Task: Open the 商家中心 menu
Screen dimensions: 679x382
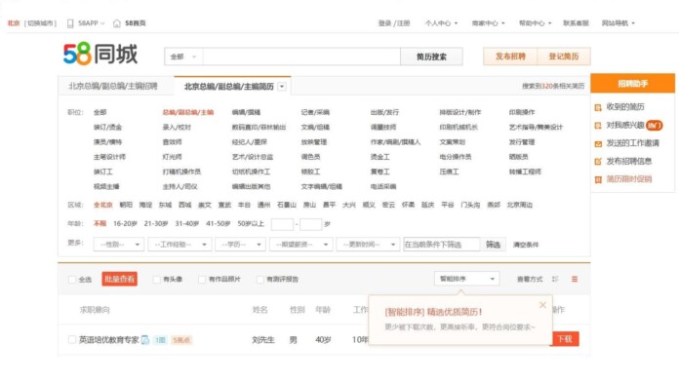Action: point(489,23)
